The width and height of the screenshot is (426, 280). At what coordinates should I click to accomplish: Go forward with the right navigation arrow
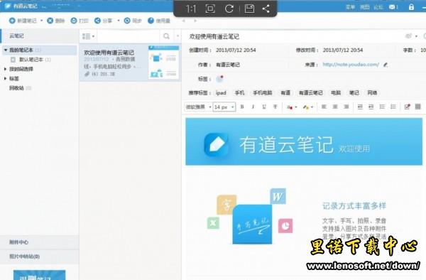(195, 21)
